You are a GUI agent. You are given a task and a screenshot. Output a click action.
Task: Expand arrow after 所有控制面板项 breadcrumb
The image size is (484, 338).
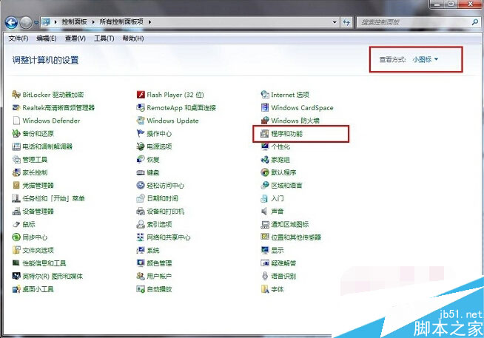[149, 22]
